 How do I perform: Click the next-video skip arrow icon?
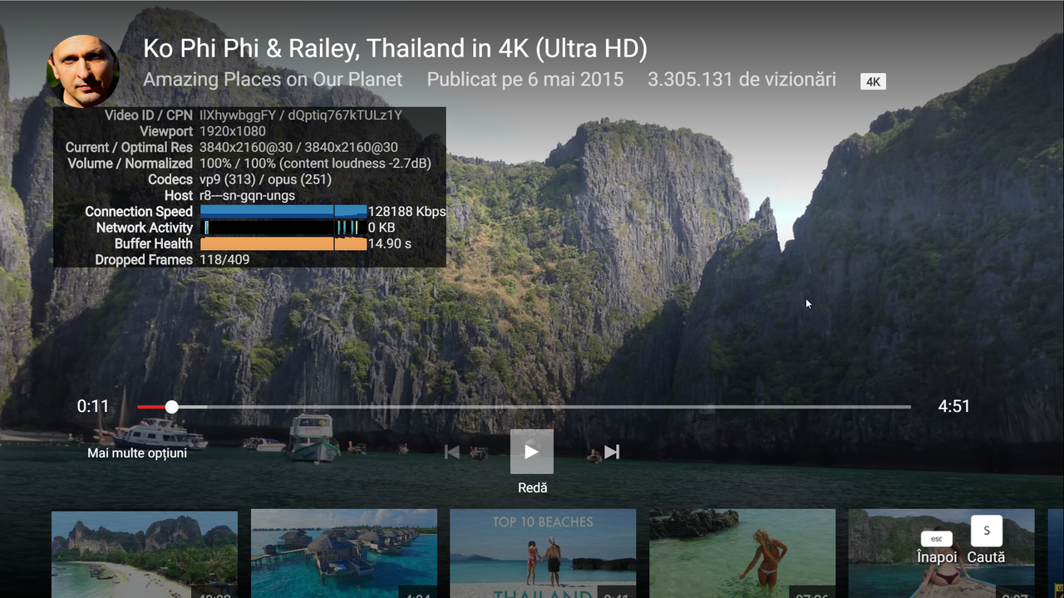(x=612, y=451)
